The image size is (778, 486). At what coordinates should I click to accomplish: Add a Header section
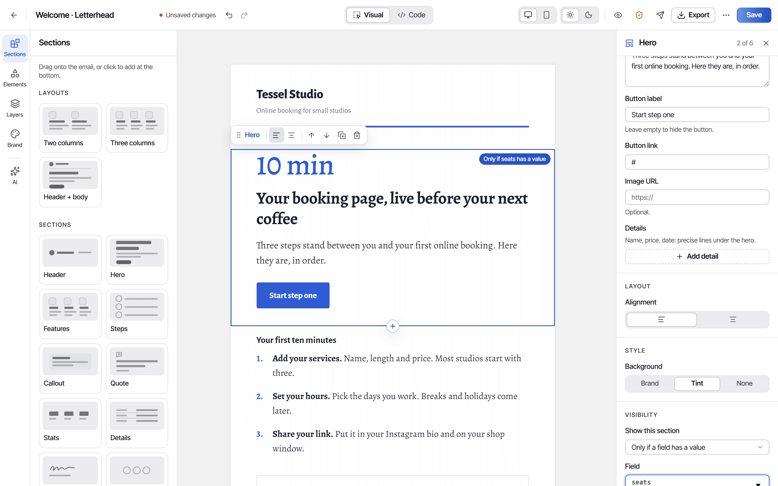pyautogui.click(x=70, y=259)
